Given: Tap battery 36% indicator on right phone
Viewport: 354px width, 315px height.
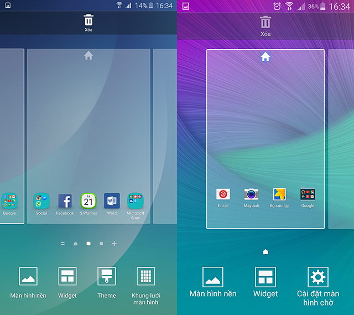Looking at the screenshot, I should click(317, 6).
